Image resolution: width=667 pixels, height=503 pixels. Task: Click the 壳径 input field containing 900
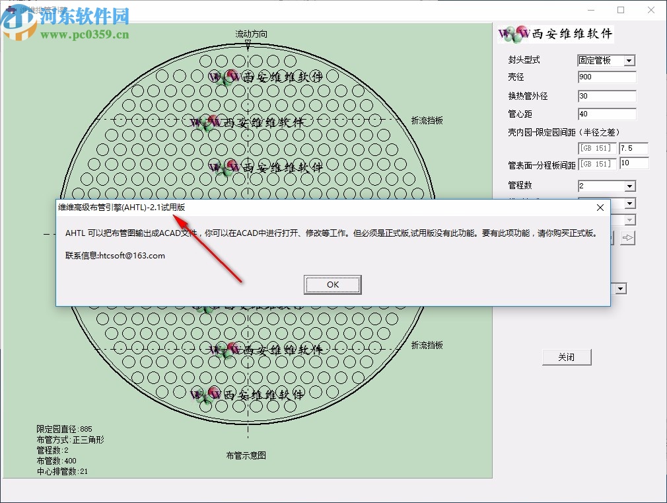point(606,77)
